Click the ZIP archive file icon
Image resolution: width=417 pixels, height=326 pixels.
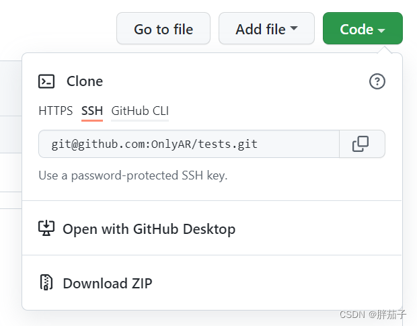pyautogui.click(x=46, y=282)
